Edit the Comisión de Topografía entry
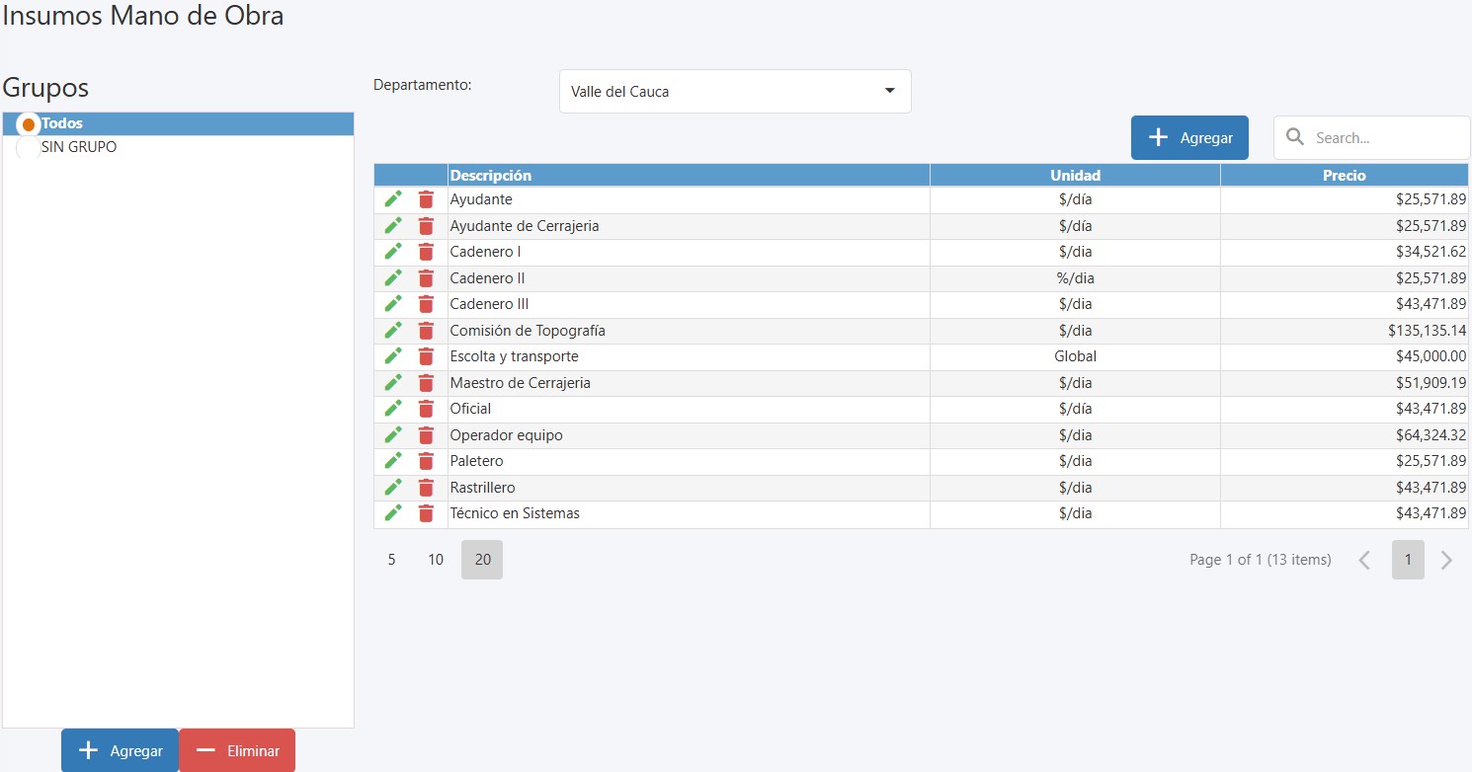The height and width of the screenshot is (772, 1472). point(393,330)
